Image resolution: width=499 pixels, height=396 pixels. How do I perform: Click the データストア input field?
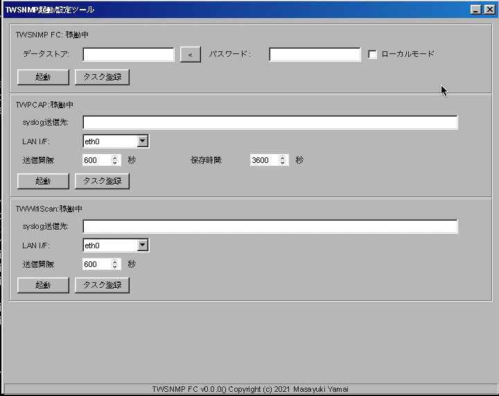pyautogui.click(x=129, y=54)
